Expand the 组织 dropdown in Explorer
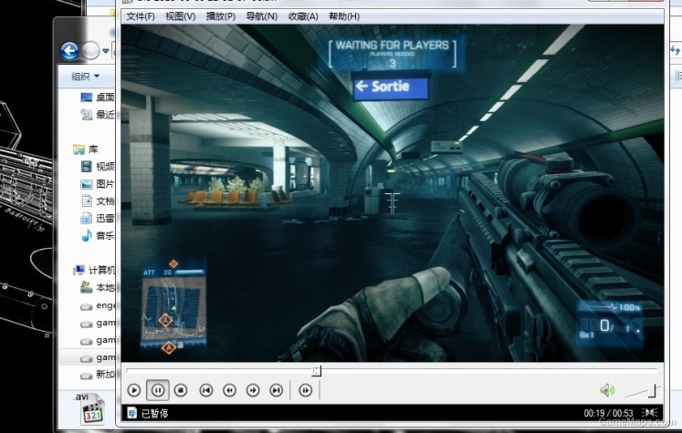 click(86, 77)
